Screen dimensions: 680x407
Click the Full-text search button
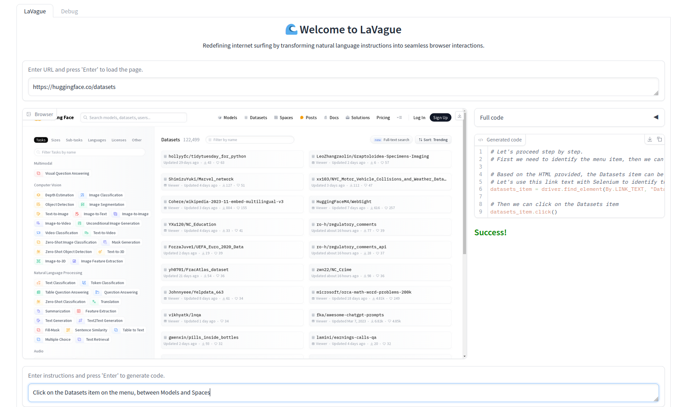coord(392,140)
